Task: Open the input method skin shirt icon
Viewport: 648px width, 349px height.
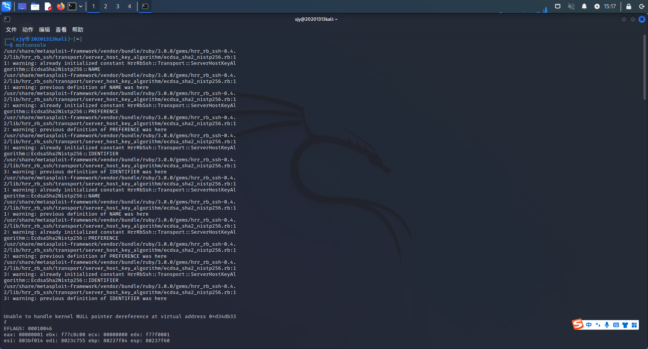Action: (625, 325)
